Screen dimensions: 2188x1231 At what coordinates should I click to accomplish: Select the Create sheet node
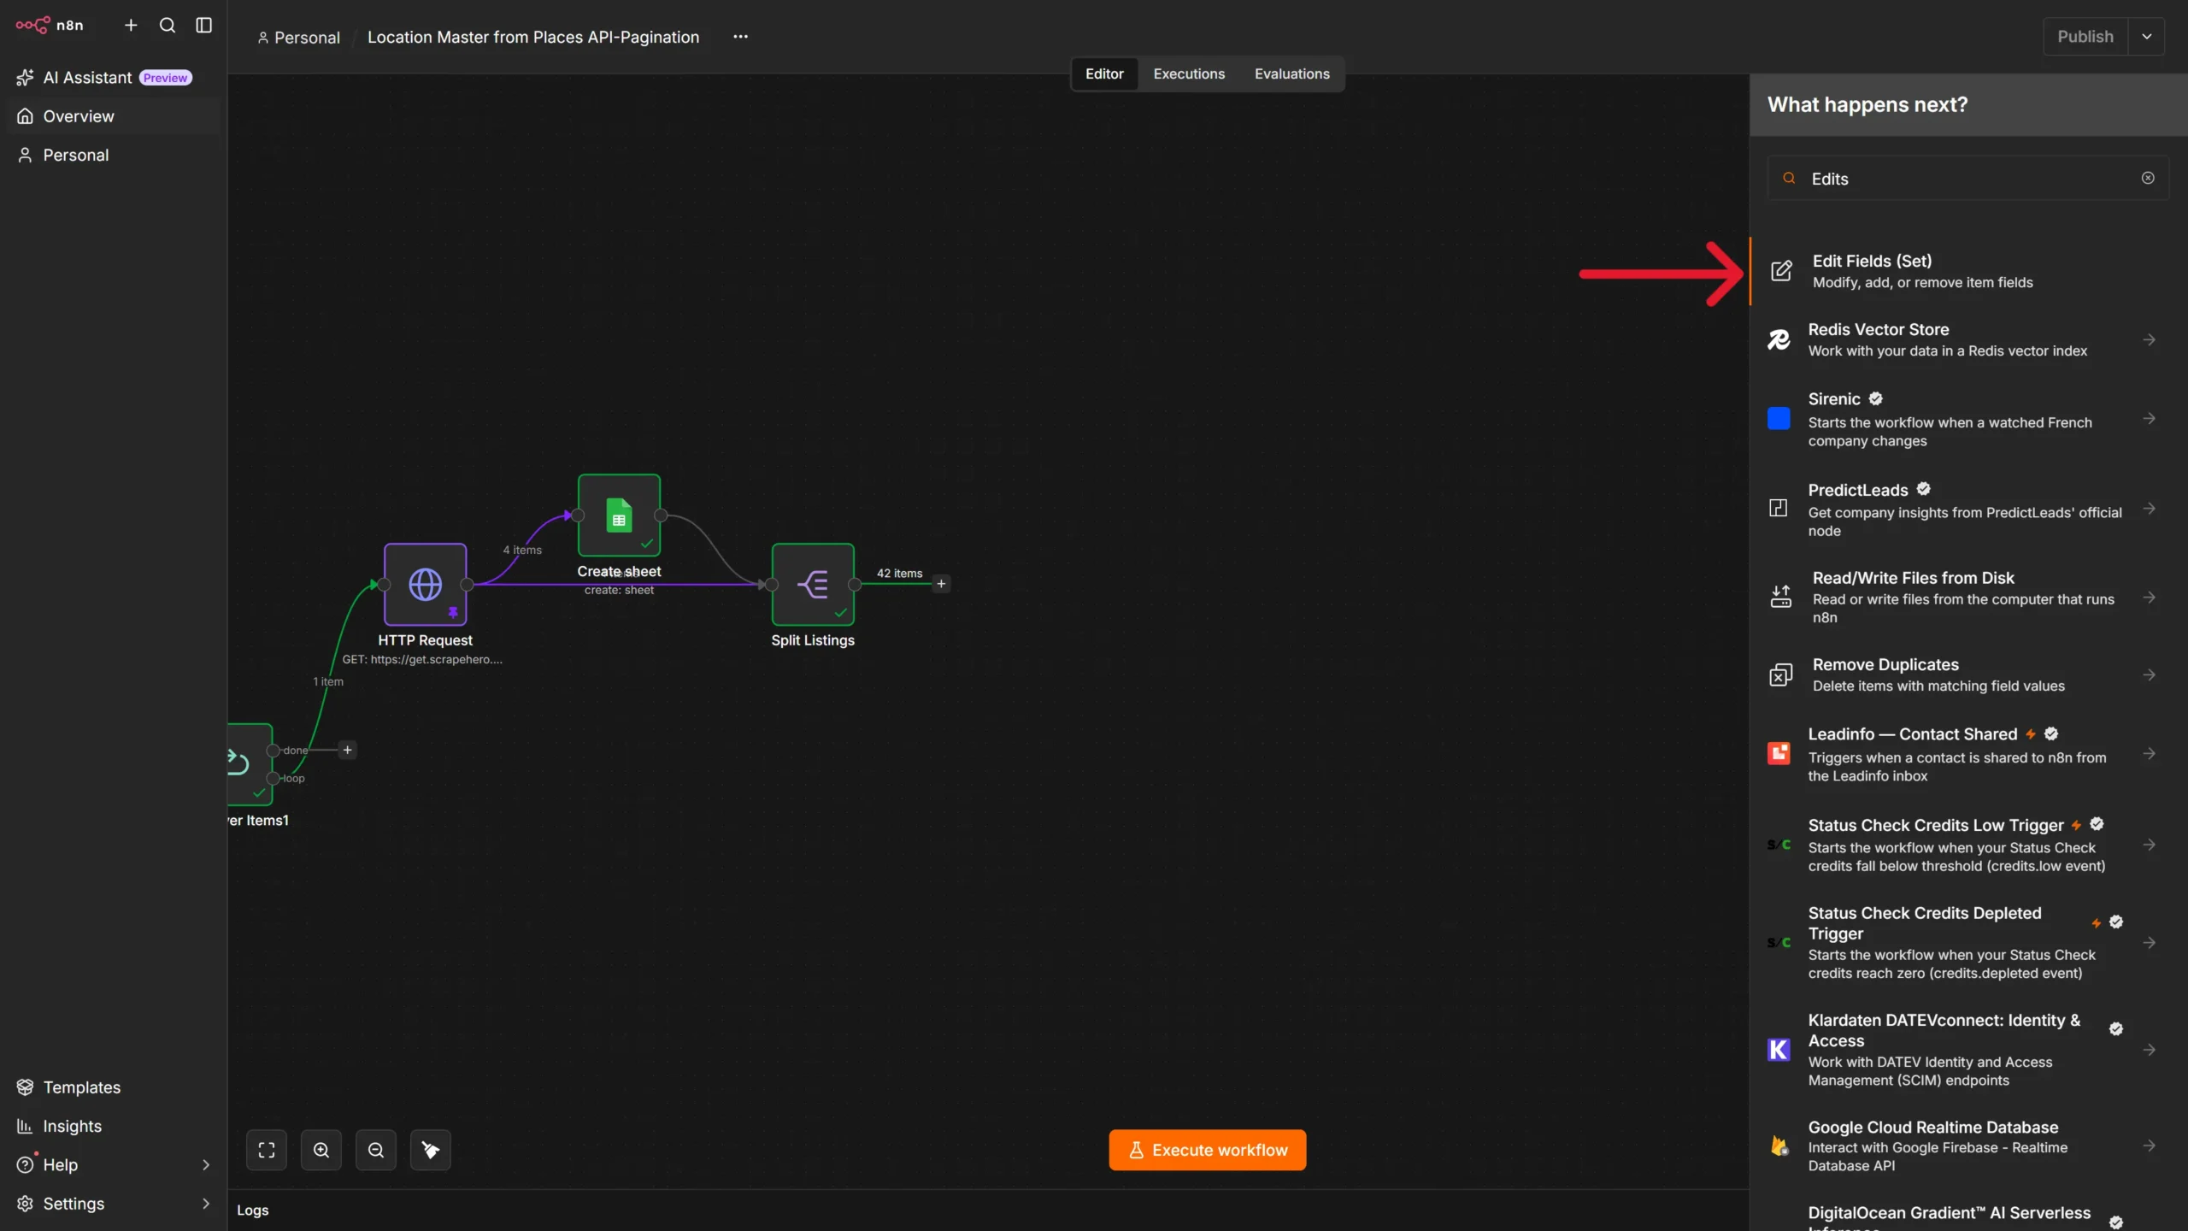619,515
